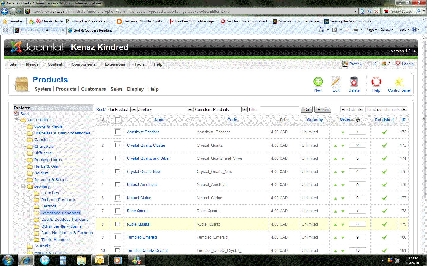
Task: Toggle published checkmark for Amethyst Pendant
Action: click(384, 132)
